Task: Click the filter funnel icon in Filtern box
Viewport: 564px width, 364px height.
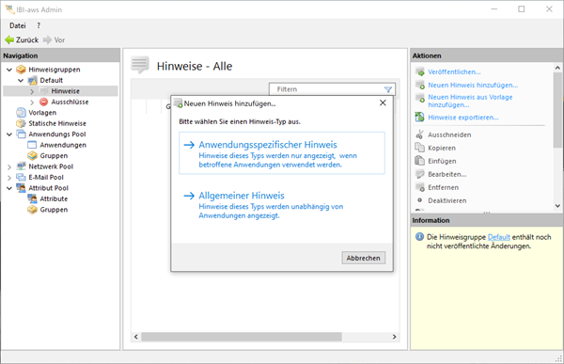Action: 388,89
